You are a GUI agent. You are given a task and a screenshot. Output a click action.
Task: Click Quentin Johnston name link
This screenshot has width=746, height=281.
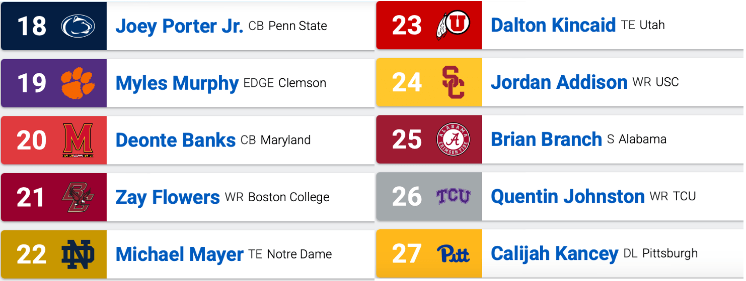(567, 196)
